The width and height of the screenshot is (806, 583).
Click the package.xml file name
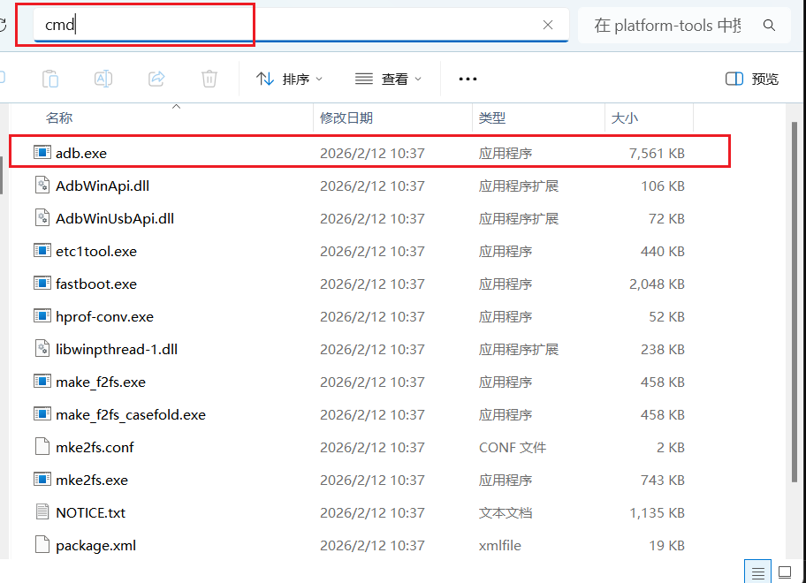pos(95,546)
